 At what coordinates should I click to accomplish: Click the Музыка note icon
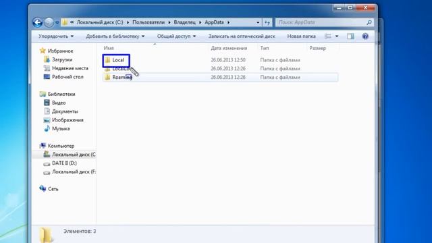(47, 128)
